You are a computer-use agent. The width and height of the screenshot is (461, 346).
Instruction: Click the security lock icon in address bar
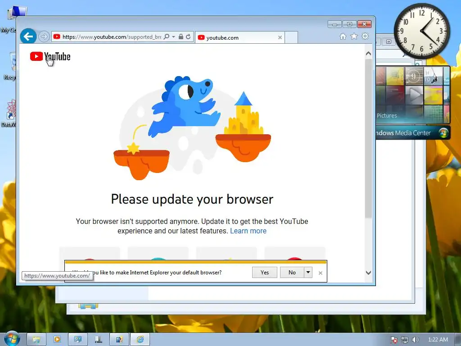pos(181,37)
